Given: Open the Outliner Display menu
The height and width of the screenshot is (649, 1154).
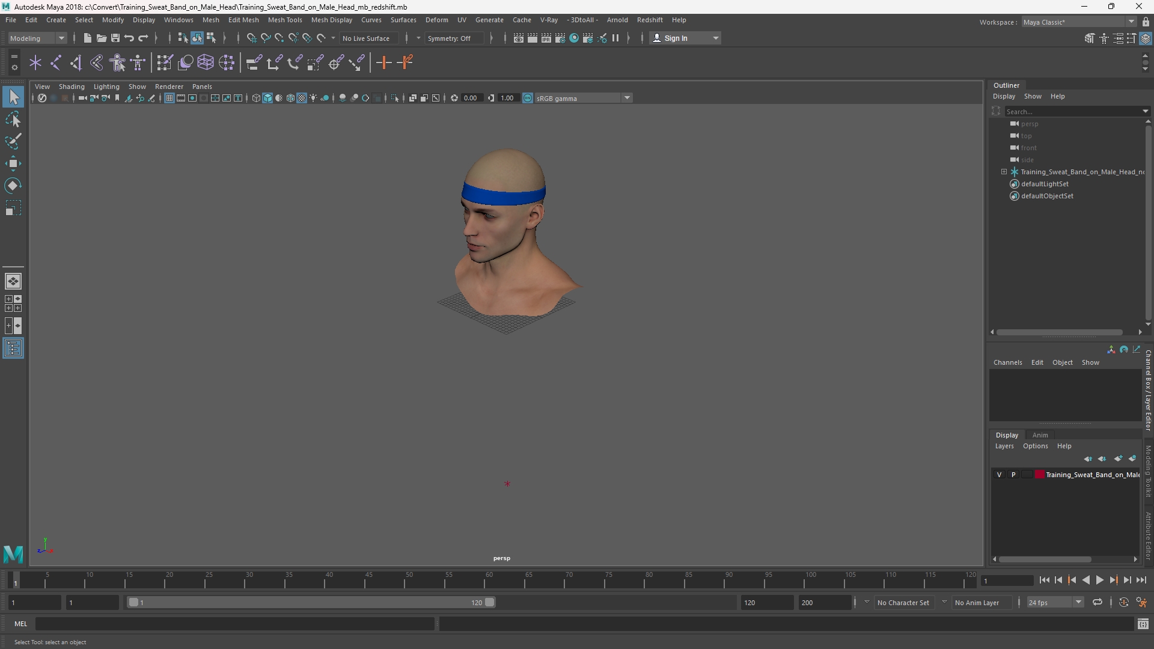Looking at the screenshot, I should 1004,96.
